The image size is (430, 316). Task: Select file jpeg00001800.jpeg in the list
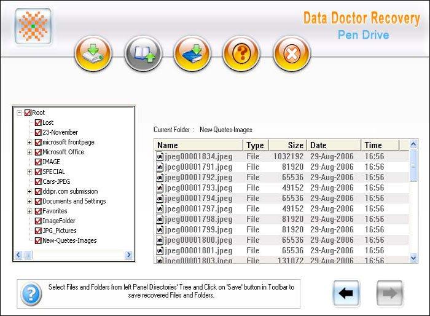(198, 240)
